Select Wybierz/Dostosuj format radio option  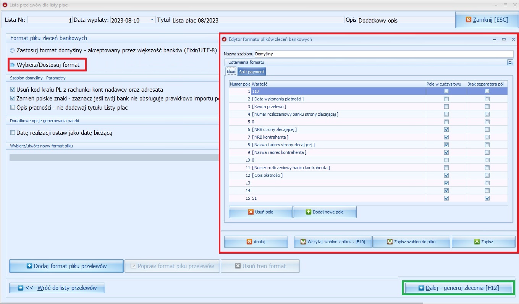pyautogui.click(x=13, y=65)
